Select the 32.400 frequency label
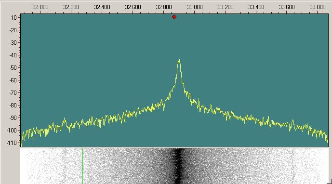The height and width of the screenshot is (184, 332). point(102,7)
